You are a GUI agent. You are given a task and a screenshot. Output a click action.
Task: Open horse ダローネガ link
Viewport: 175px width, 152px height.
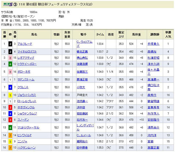[23, 72]
